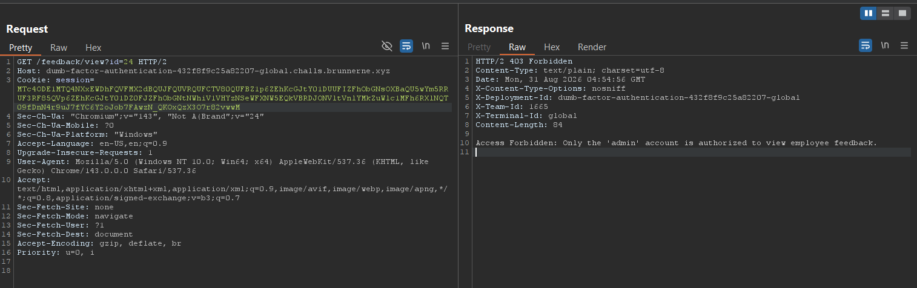The height and width of the screenshot is (288, 917).
Task: Switch Response view to Raw tab
Action: click(517, 47)
